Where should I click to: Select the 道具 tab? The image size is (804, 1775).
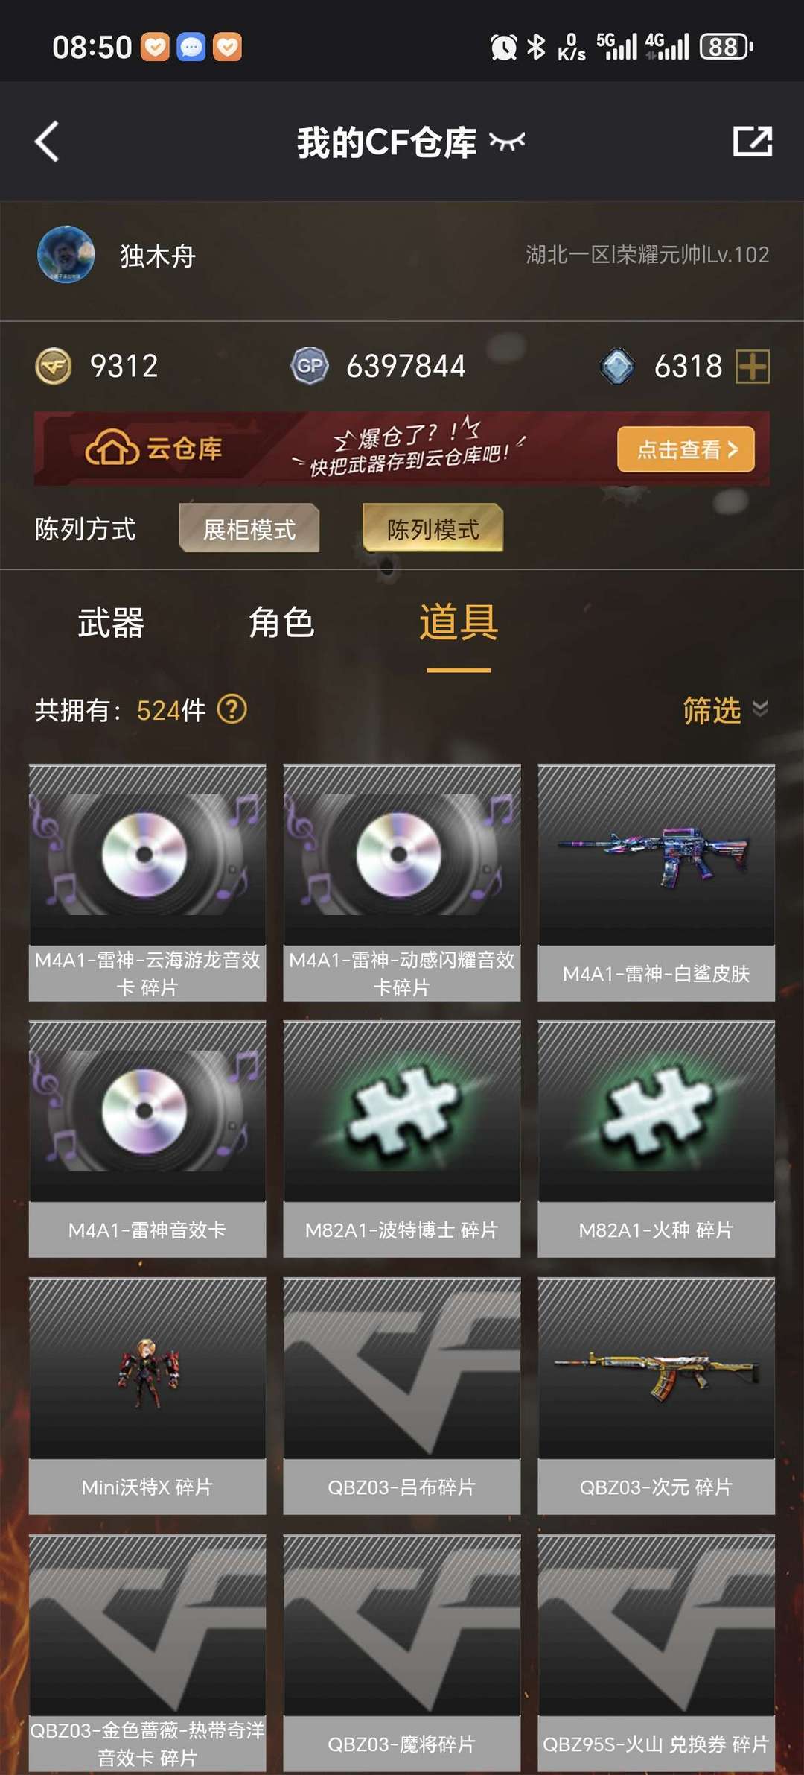click(459, 622)
